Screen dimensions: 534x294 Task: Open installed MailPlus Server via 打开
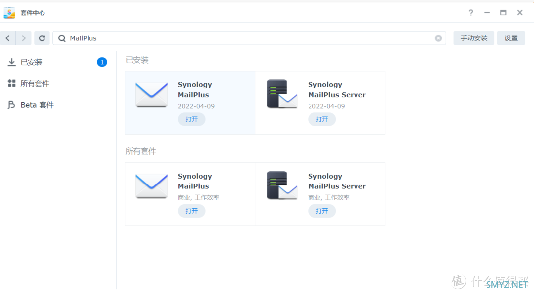click(x=322, y=119)
